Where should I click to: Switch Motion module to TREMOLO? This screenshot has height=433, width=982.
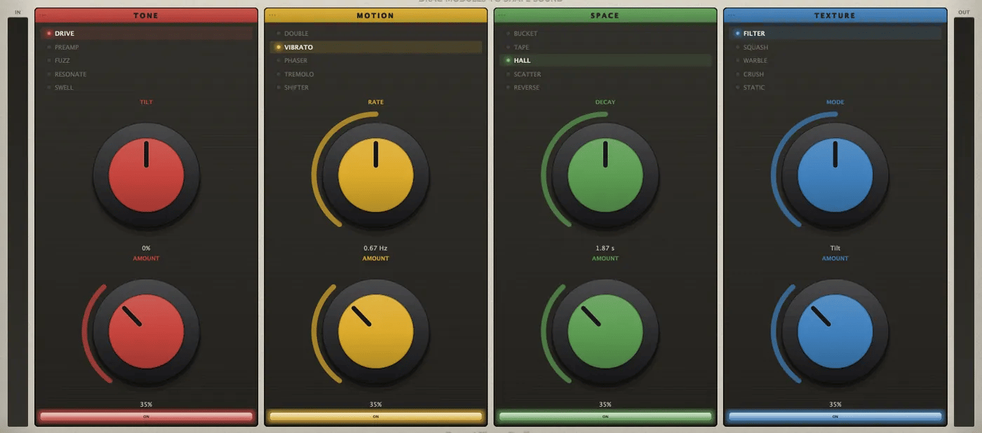pyautogui.click(x=376, y=74)
